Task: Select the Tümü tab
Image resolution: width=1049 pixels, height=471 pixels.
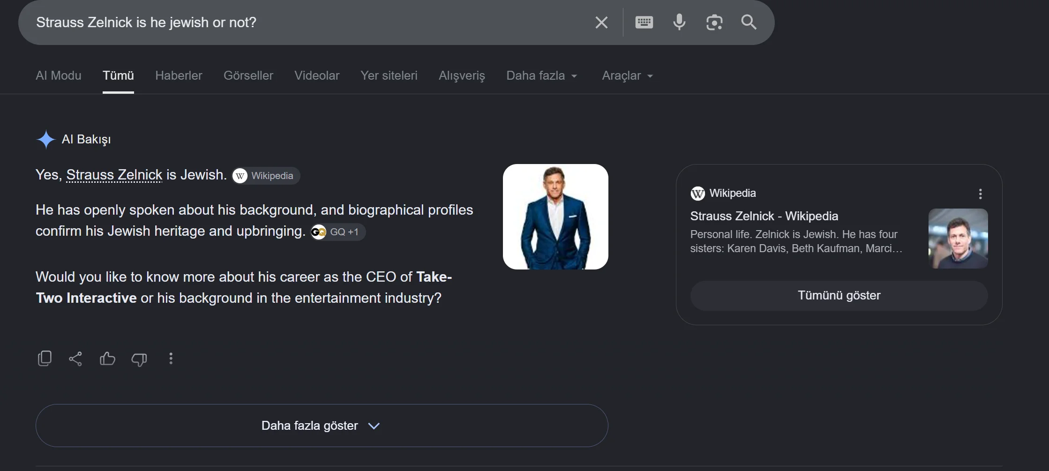Action: pos(118,75)
